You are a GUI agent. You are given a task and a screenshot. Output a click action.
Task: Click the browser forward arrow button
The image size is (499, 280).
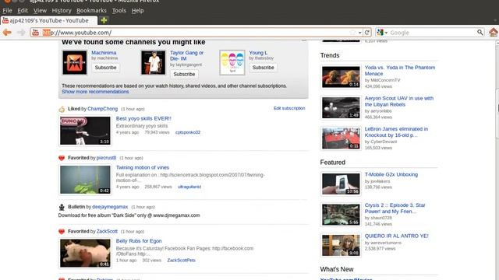click(21, 33)
